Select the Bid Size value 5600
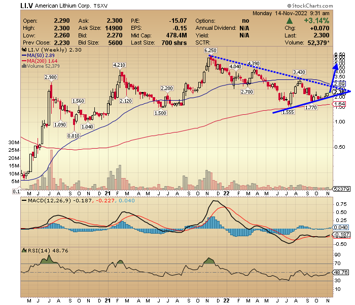Viewport: 355px width, 305px height. 115,42
